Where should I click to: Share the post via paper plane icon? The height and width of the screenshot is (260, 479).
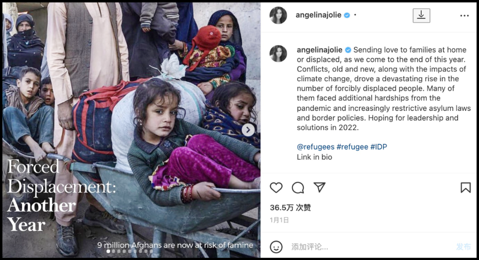coord(319,187)
